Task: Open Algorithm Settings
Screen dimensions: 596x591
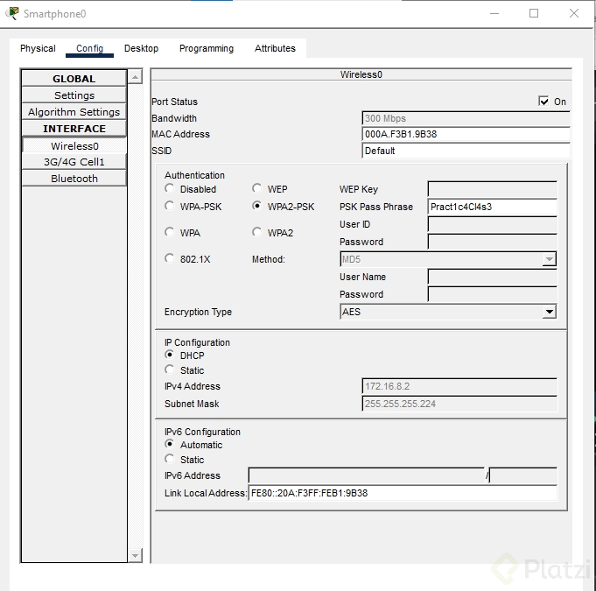Action: [x=74, y=112]
